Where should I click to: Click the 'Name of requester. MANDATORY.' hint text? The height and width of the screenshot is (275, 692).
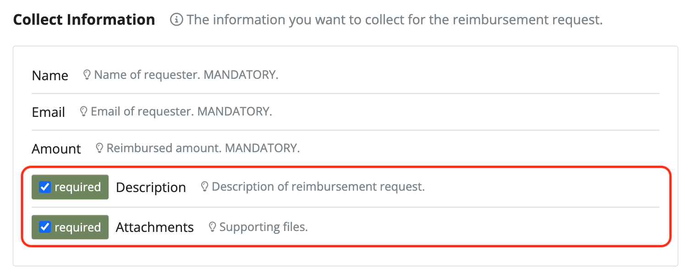point(186,75)
